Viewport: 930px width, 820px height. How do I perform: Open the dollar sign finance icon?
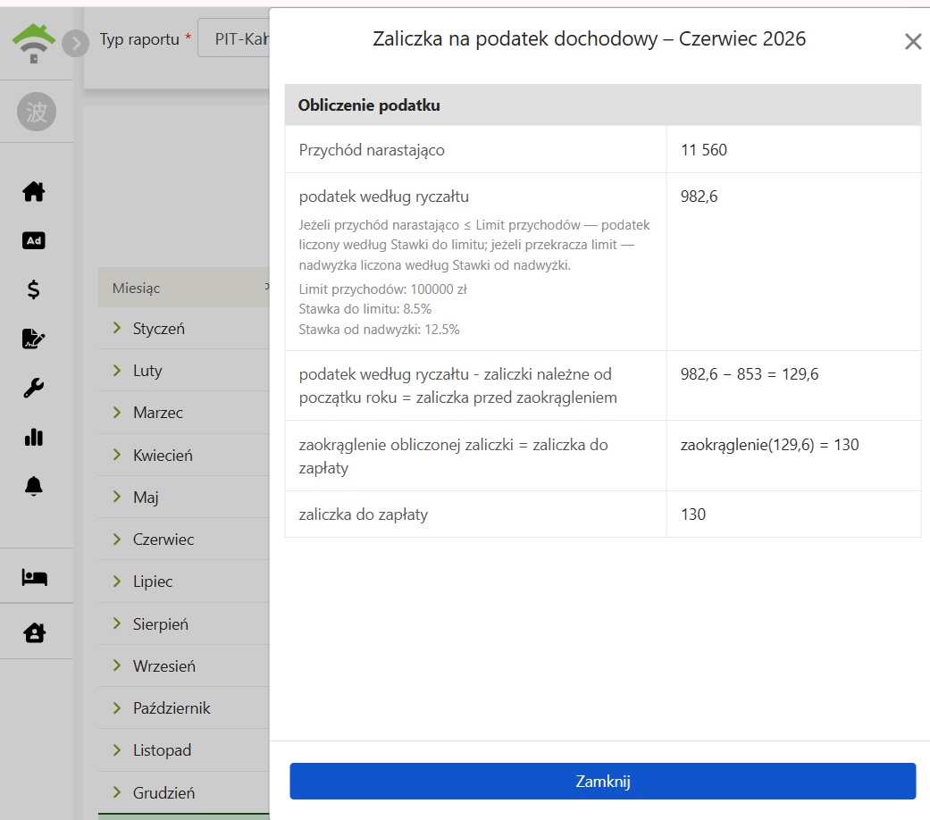pos(34,289)
